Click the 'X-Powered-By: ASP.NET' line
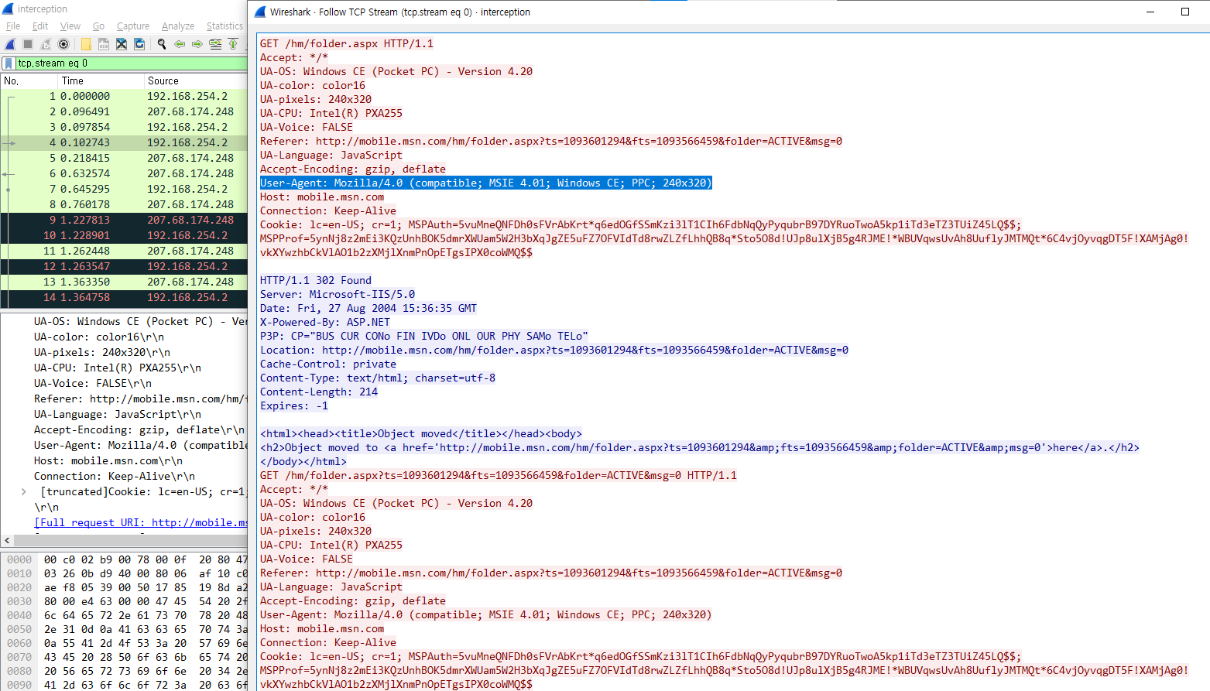 click(325, 322)
